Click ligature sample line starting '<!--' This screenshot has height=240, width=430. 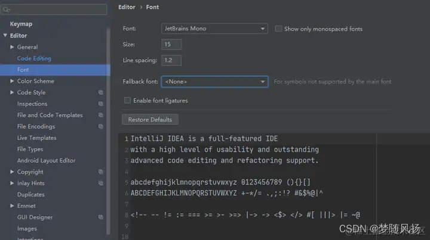coord(245,215)
